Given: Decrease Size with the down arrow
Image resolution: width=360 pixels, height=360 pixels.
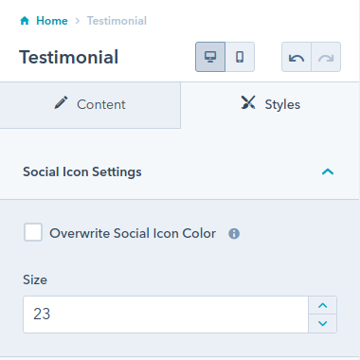Looking at the screenshot, I should click(x=323, y=323).
